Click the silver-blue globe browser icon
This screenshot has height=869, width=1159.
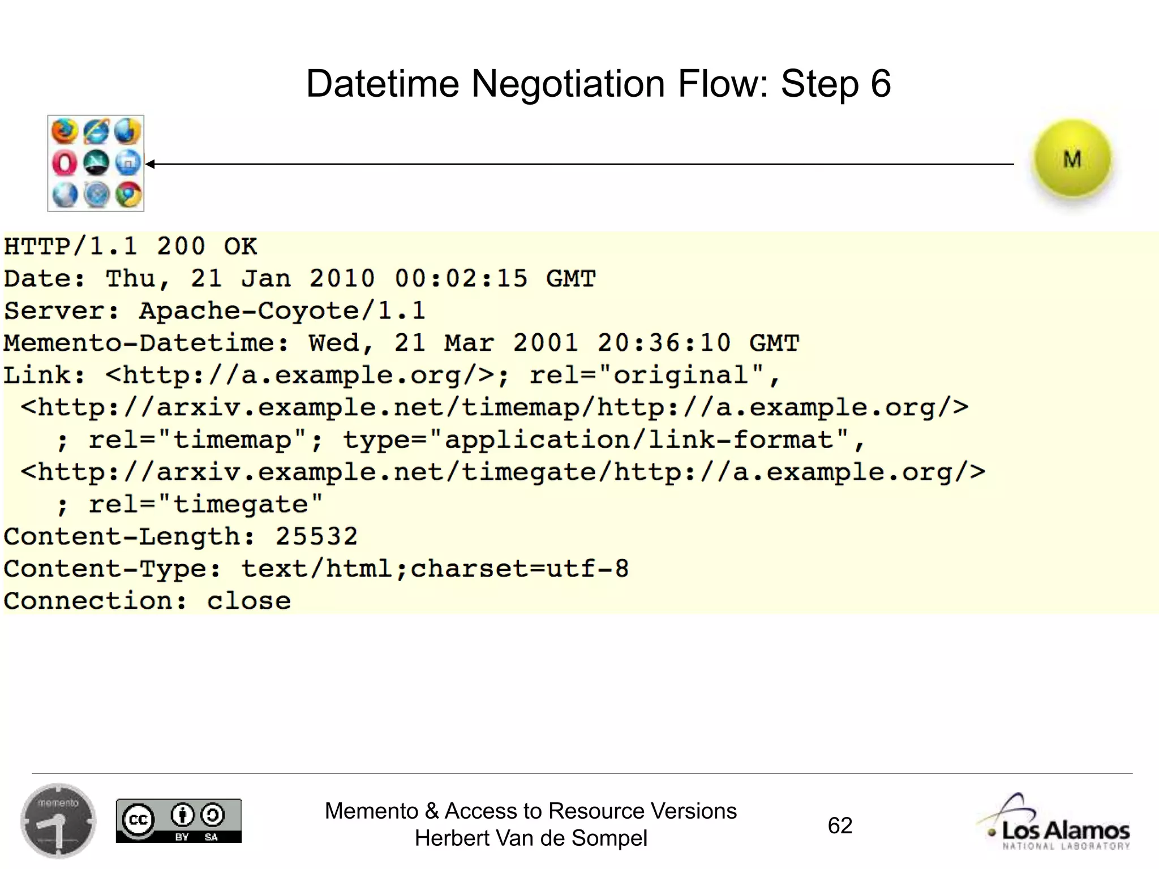[65, 195]
